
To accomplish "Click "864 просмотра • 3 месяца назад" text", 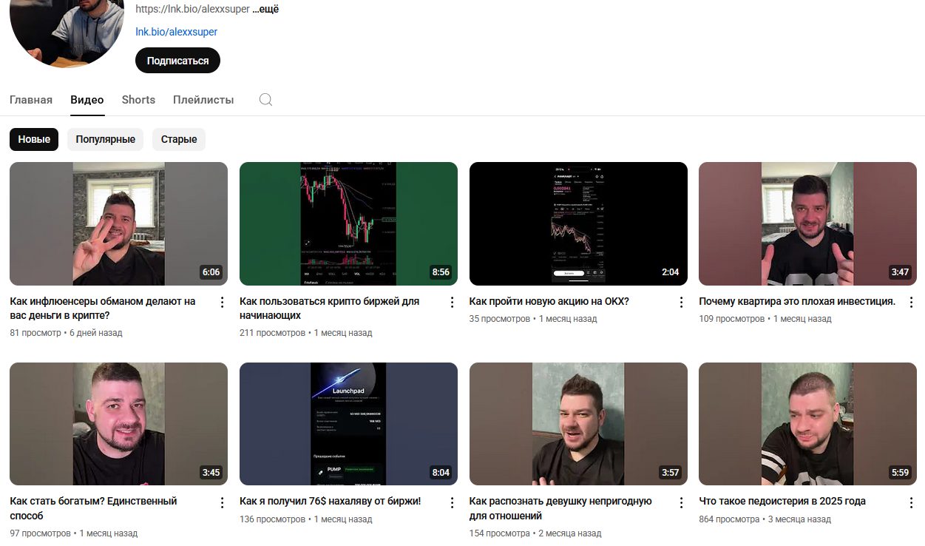I will pos(765,519).
